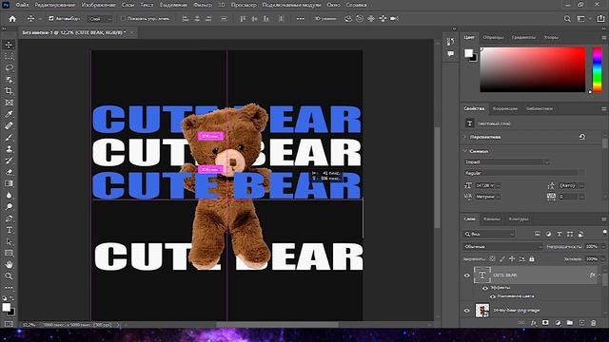This screenshot has width=609, height=342.
Task: Hide the toy bear image layer
Action: point(467,311)
